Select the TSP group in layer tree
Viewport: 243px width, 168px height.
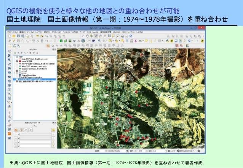pyautogui.click(x=21, y=57)
